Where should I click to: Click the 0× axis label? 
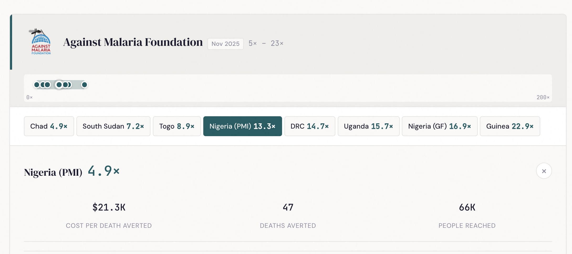point(29,97)
